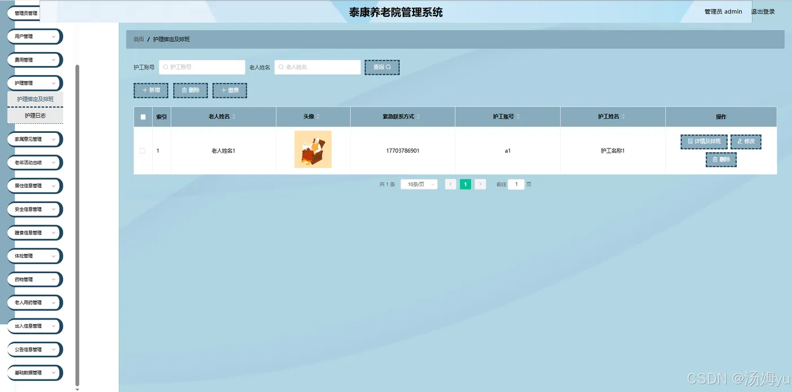Sort table by 护工账号 column arrows
The width and height of the screenshot is (792, 392).
pyautogui.click(x=518, y=117)
